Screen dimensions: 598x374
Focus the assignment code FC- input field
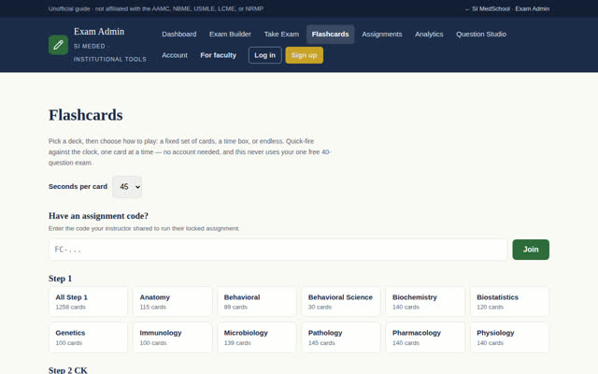coord(278,250)
